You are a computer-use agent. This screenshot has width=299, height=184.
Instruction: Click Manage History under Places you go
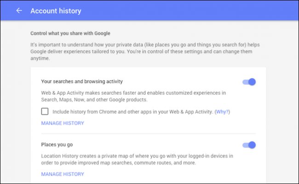coord(63,174)
